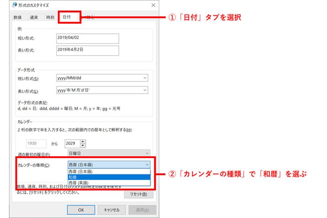Click the リセット(R) button
Screen dimensions: 327x218
(139, 194)
